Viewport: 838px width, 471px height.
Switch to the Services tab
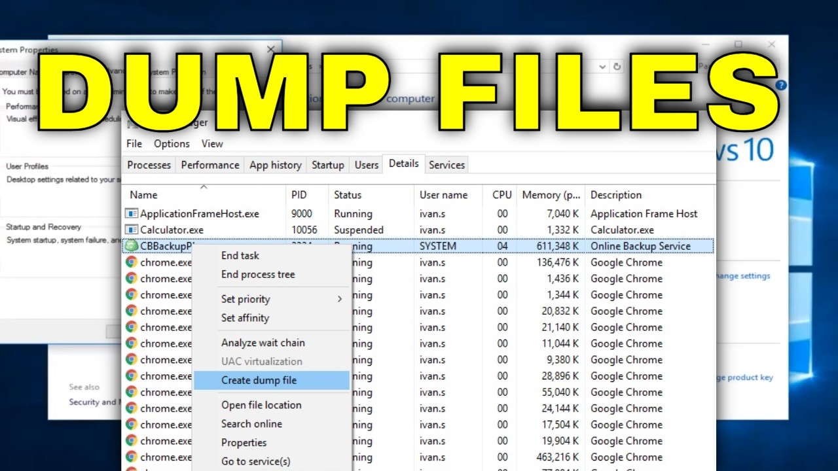pos(447,165)
